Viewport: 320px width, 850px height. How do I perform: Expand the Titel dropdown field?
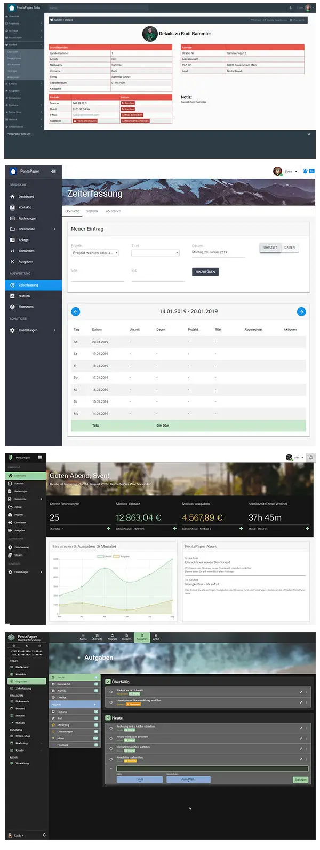[x=155, y=253]
